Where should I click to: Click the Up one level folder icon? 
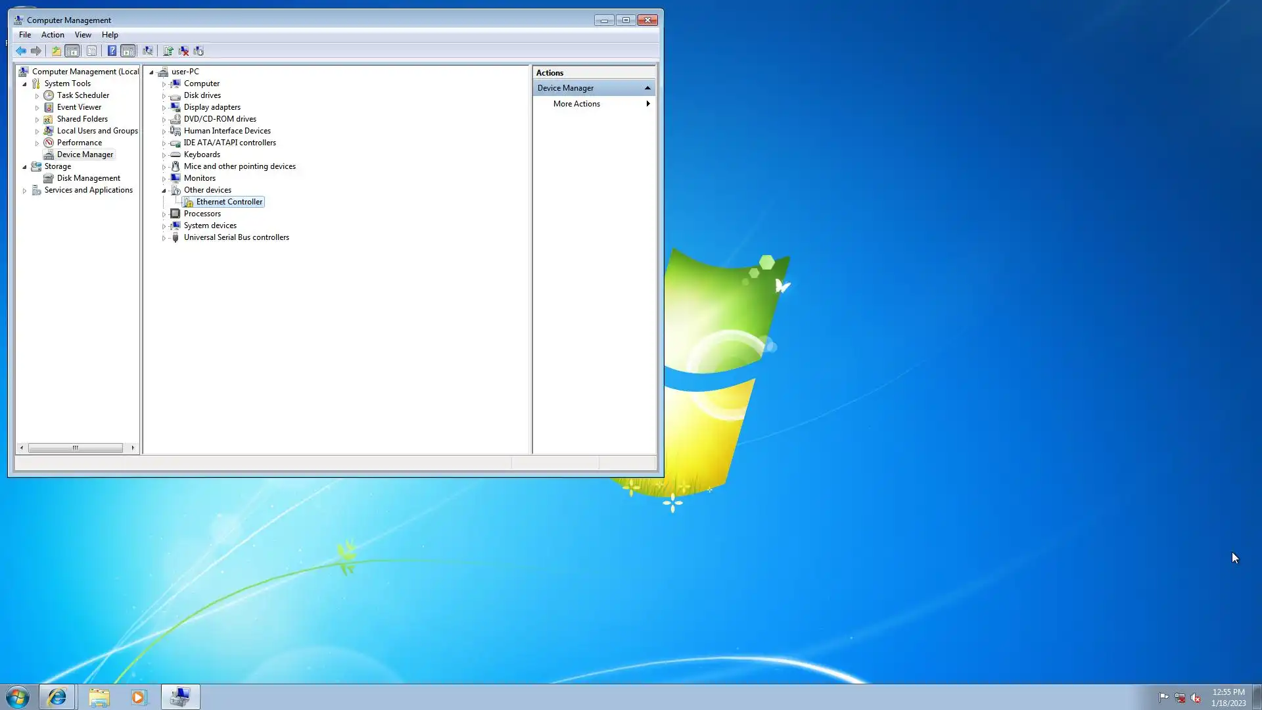tap(57, 51)
